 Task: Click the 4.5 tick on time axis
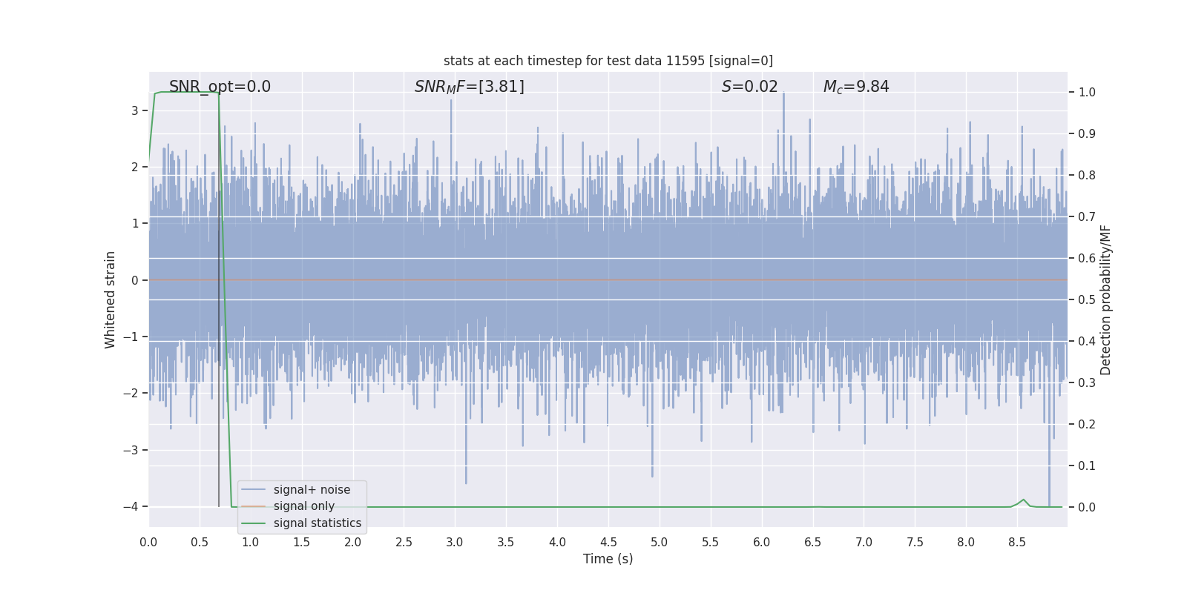coord(608,542)
